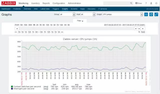This screenshot has width=160, height=94.
Task: Click the time slider right arrow
Action: tap(143, 29)
